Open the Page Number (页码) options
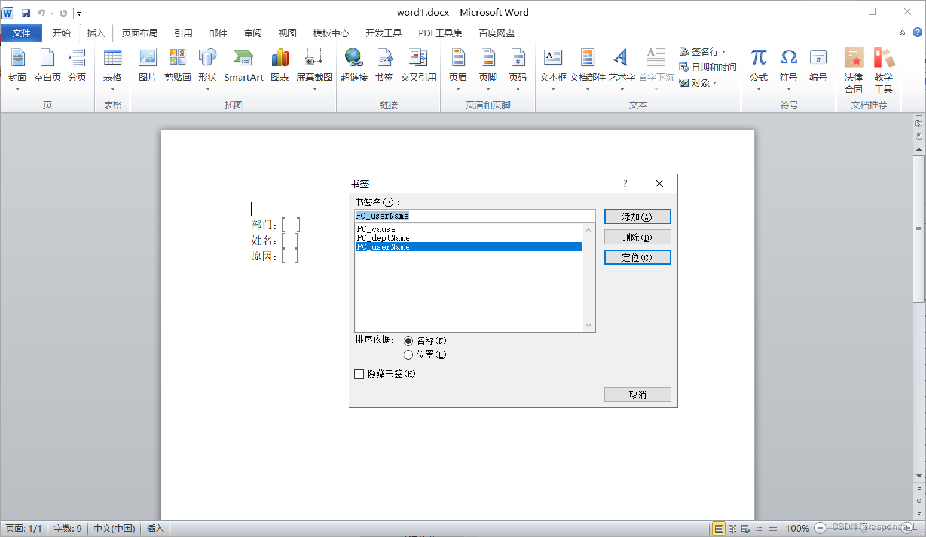The height and width of the screenshot is (537, 926). point(518,69)
